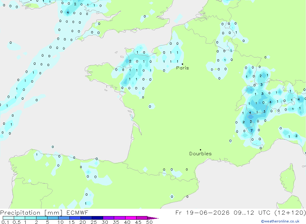Click the '25' legend scale label
The height and width of the screenshot is (224, 306).
[94, 222]
